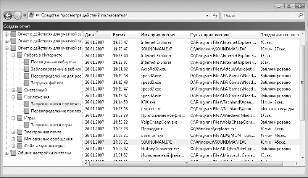The width and height of the screenshot is (308, 178).
Task: Expand the Электронная почта node
Action: tap(13, 132)
